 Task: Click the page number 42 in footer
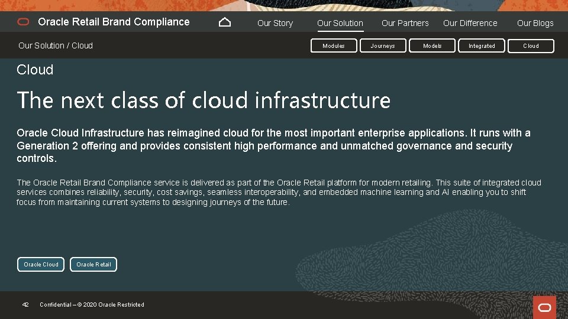[x=25, y=305]
